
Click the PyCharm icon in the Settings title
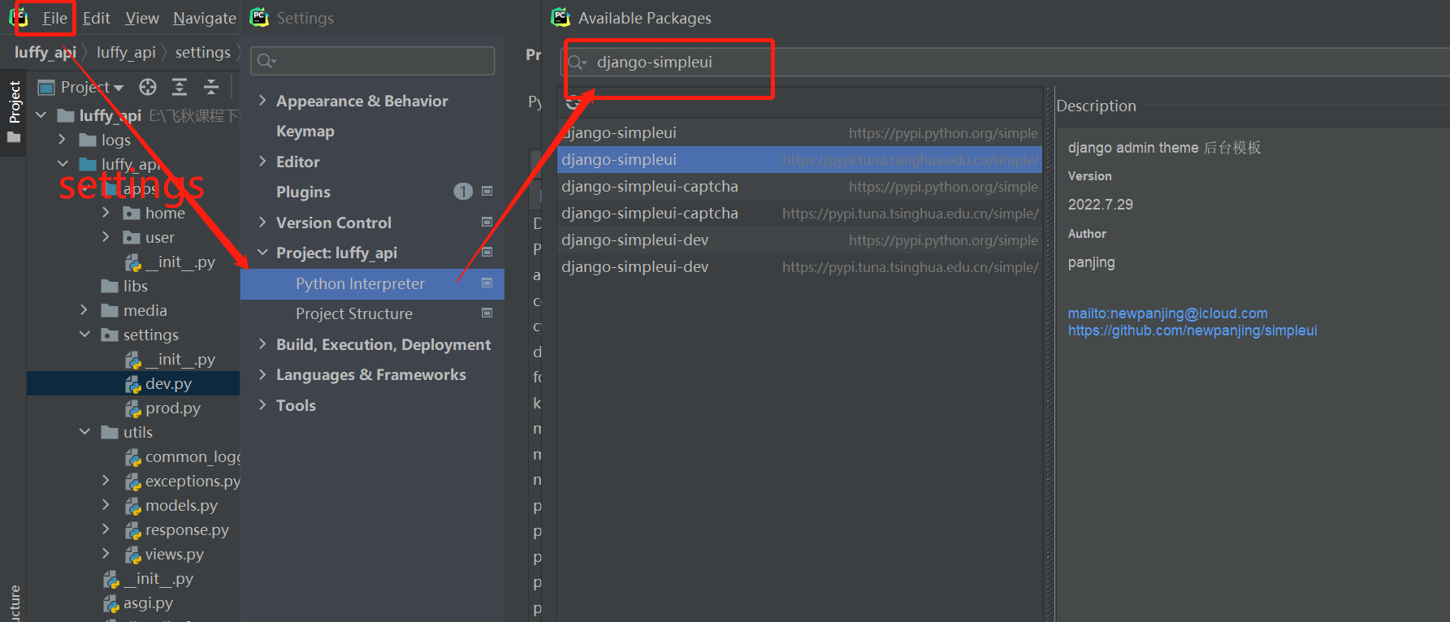tap(259, 17)
